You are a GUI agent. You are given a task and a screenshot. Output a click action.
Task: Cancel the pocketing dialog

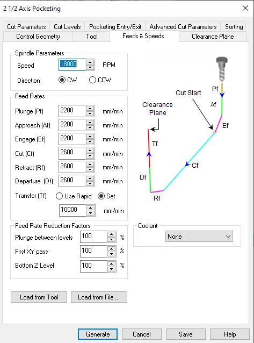click(142, 334)
